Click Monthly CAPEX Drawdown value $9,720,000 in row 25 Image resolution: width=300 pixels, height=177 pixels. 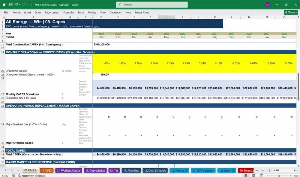(150, 88)
